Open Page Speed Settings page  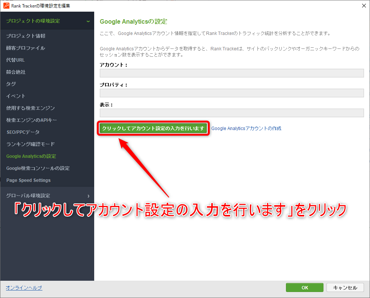coord(29,180)
